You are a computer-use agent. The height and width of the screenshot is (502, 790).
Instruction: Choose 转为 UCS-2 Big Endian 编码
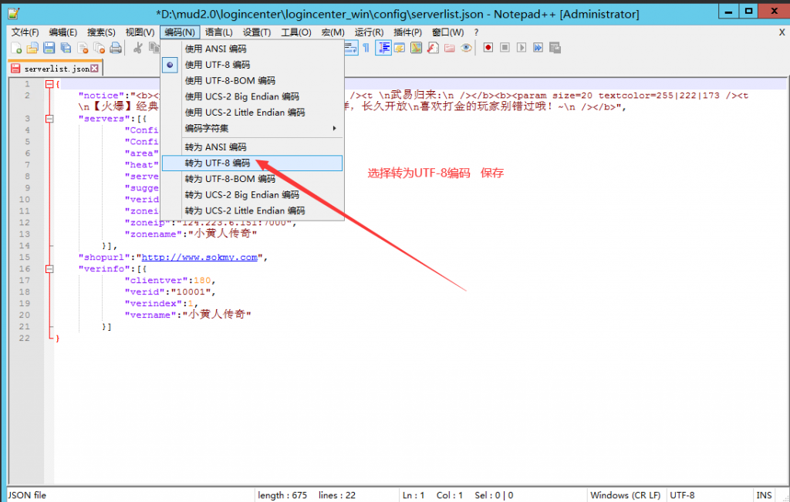tap(252, 195)
